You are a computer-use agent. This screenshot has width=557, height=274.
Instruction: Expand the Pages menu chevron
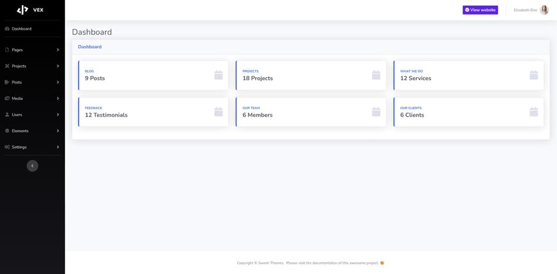58,50
